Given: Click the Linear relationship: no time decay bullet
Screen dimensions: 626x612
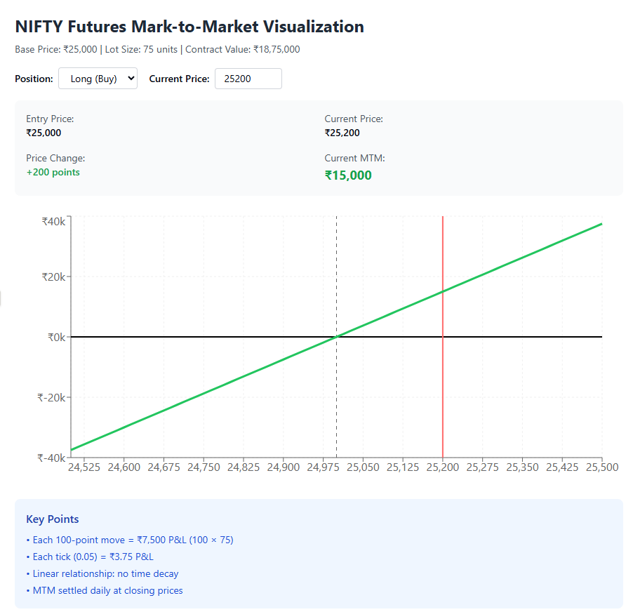Looking at the screenshot, I should [x=102, y=573].
